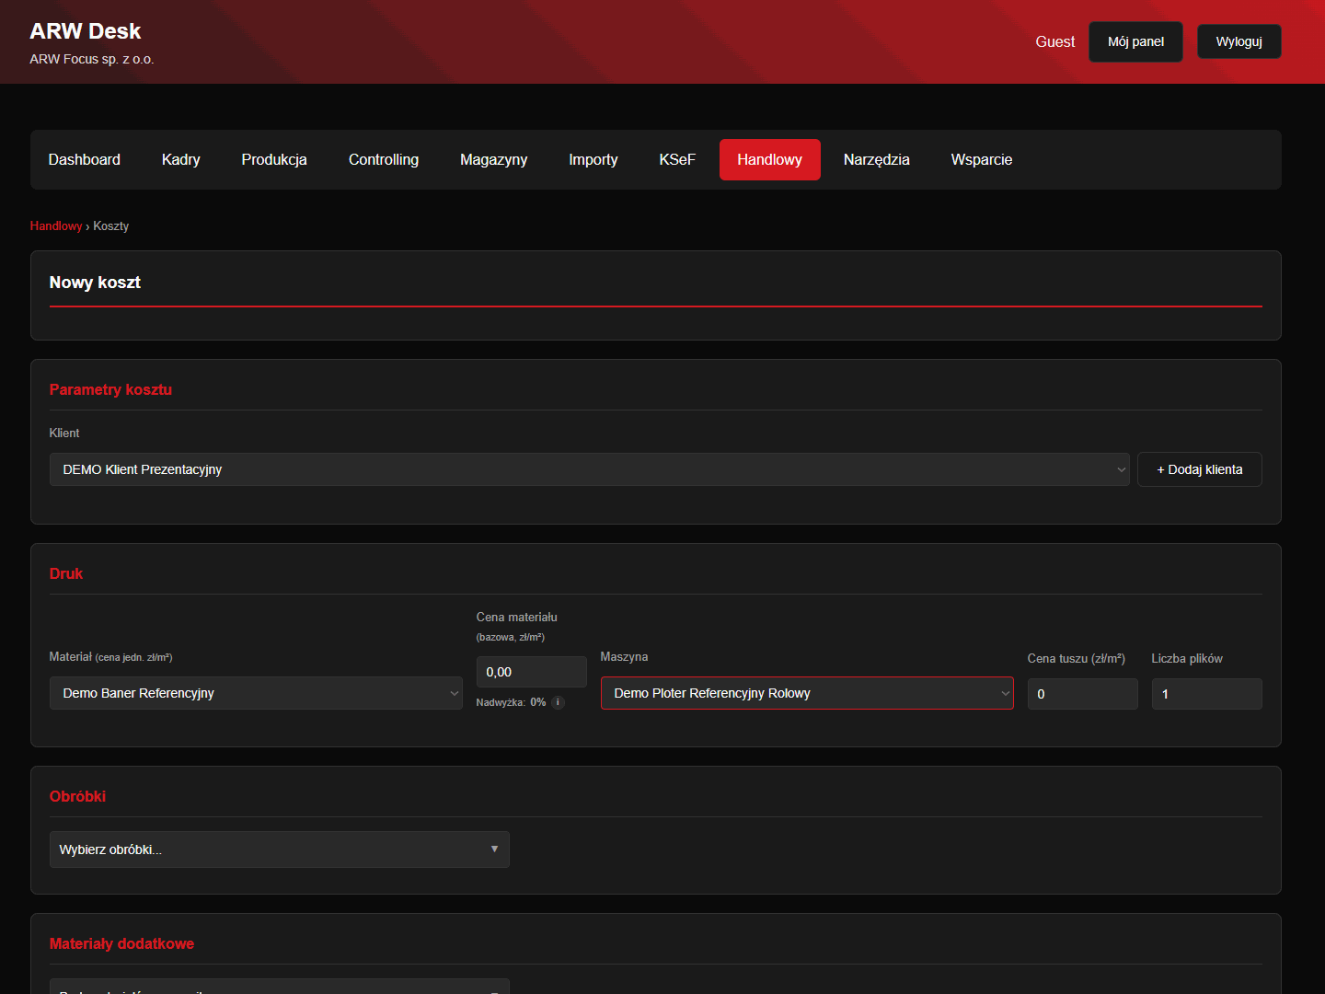The width and height of the screenshot is (1325, 994).
Task: Click the ARW Focus sp. z o.o. subtitle
Action: coord(92,59)
